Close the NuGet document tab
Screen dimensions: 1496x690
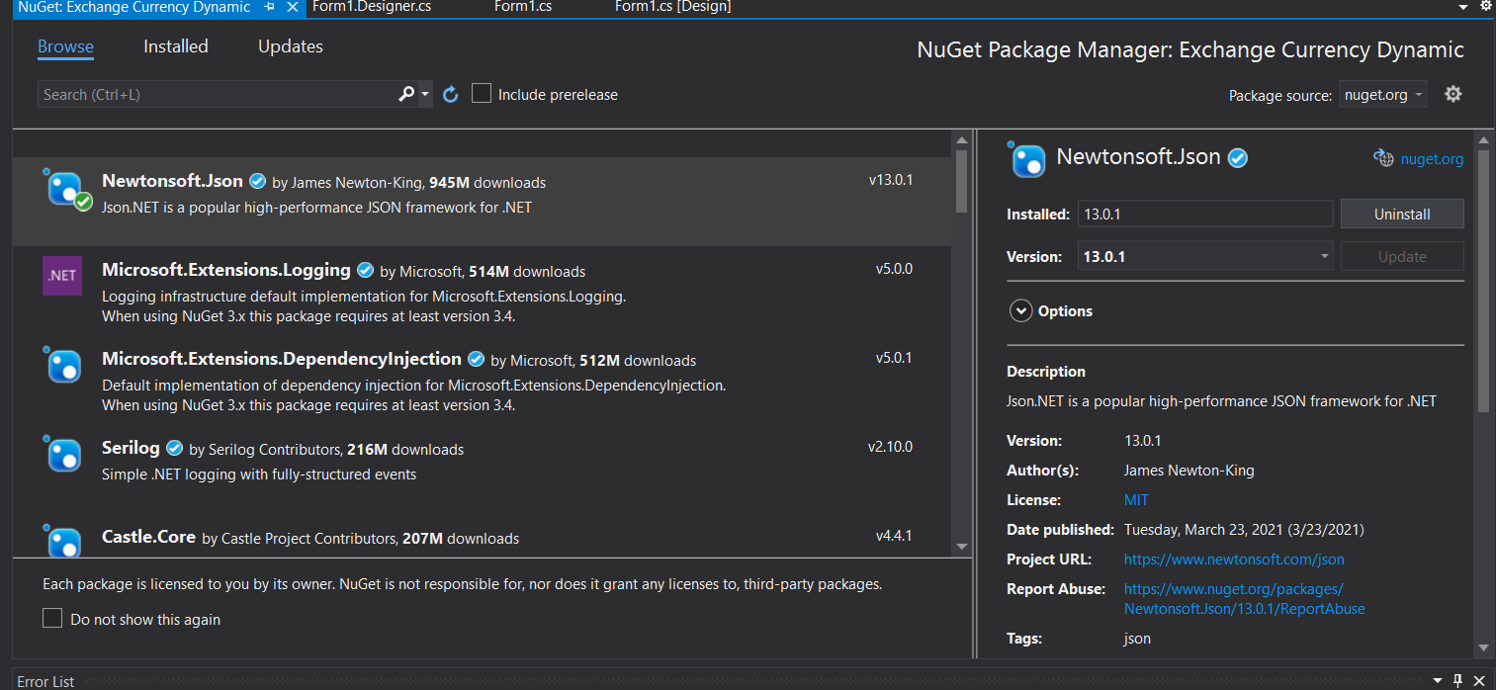tap(292, 7)
